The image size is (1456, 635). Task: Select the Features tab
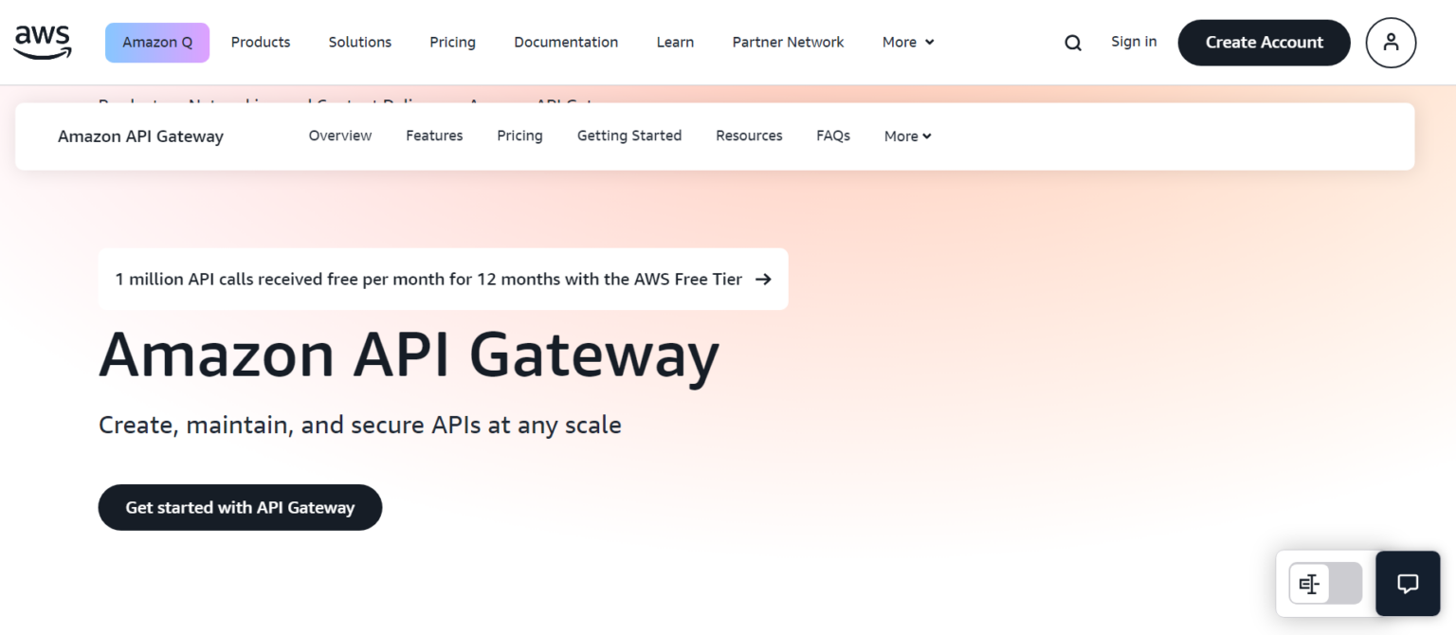tap(433, 136)
